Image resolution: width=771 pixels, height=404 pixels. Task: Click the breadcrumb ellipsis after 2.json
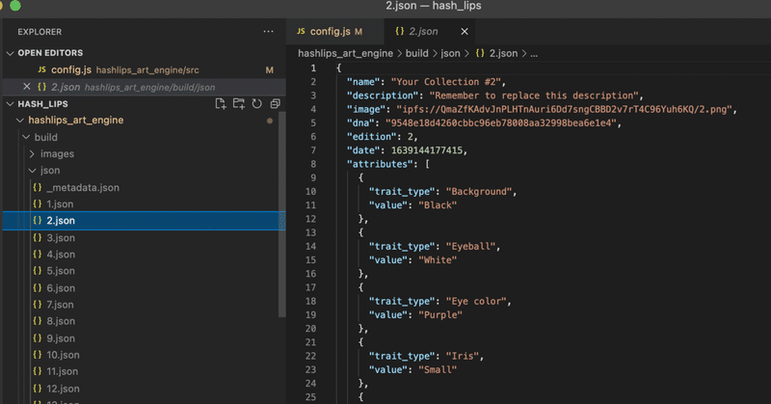pyautogui.click(x=534, y=54)
